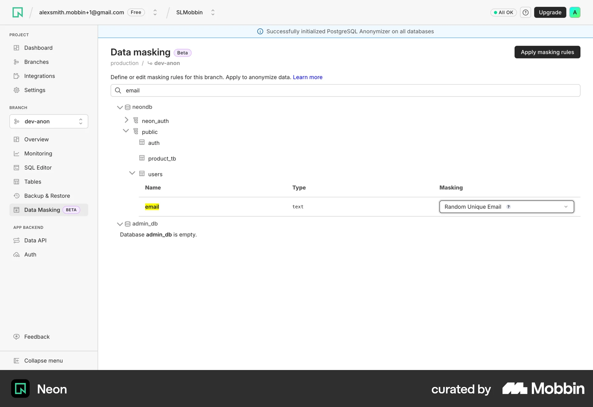Image resolution: width=593 pixels, height=407 pixels.
Task: Click the All OK status badge
Action: pos(503,12)
